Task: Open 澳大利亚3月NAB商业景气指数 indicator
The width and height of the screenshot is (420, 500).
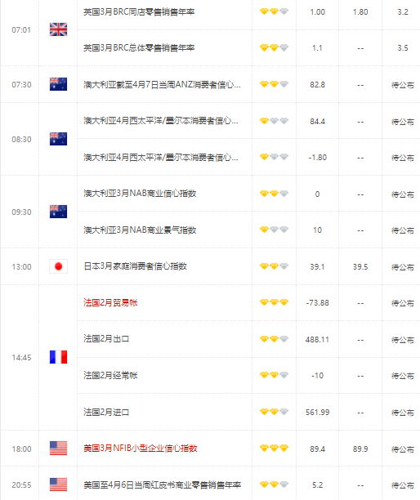Action: [140, 230]
